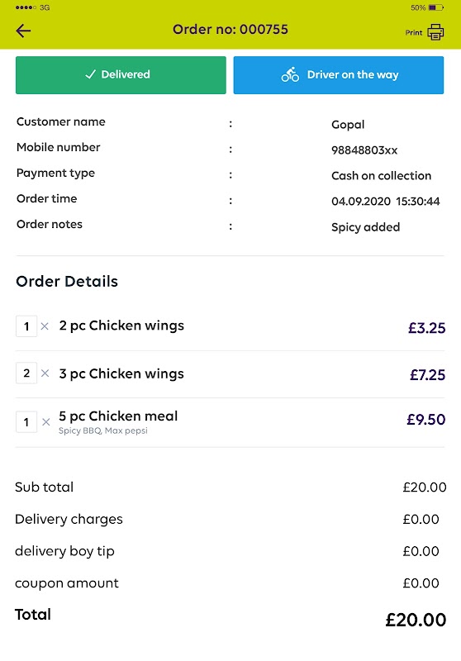Select the Driver on the way button
461x661 pixels.
(339, 75)
